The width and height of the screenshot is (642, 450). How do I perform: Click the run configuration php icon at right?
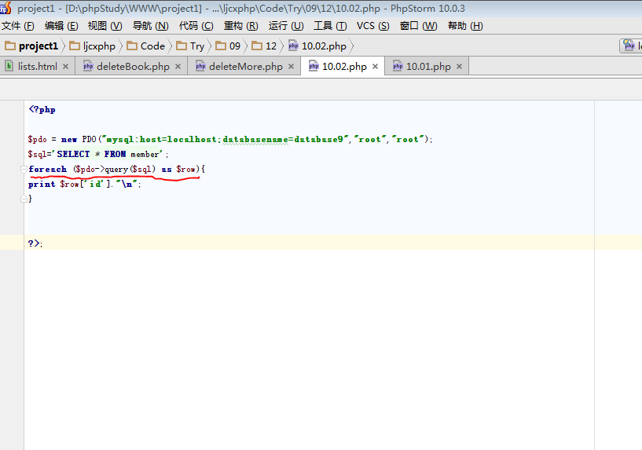(x=629, y=45)
